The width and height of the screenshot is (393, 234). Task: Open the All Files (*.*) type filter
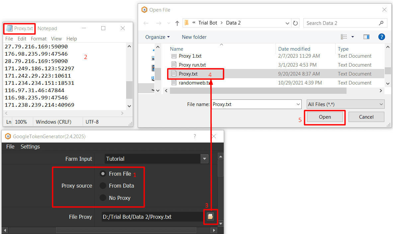coord(346,104)
